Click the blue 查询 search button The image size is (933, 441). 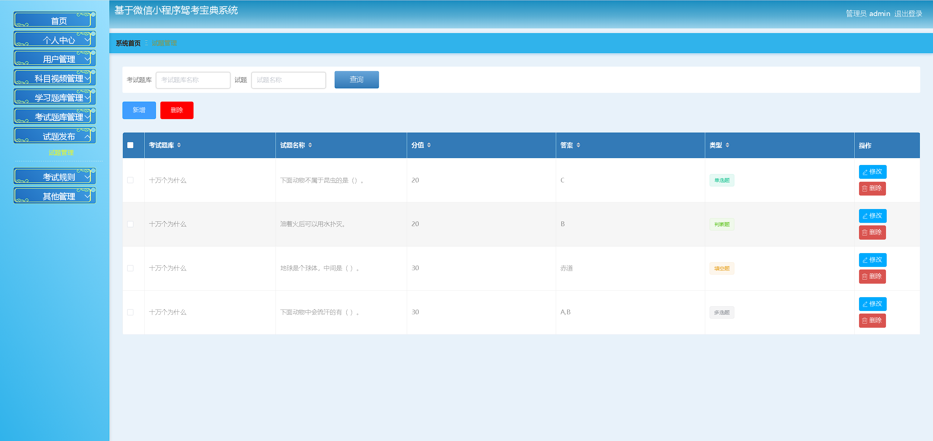[356, 80]
